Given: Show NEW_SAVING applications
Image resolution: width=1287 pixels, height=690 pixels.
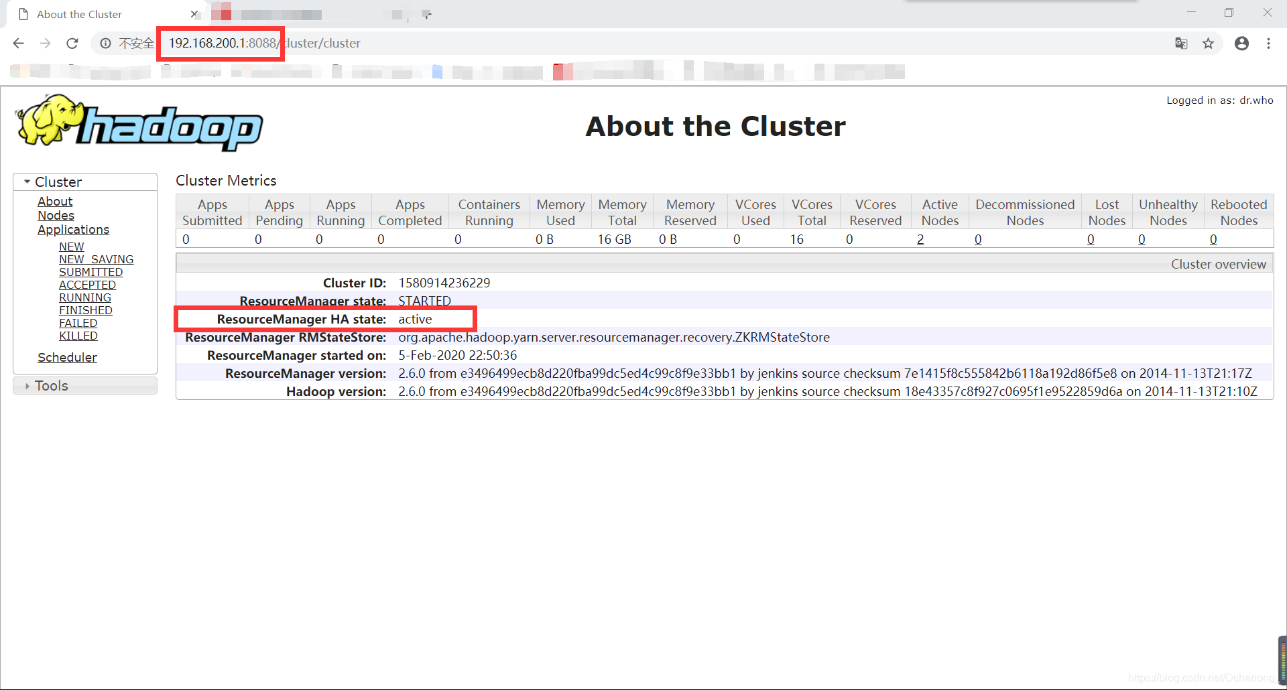Looking at the screenshot, I should point(96,259).
